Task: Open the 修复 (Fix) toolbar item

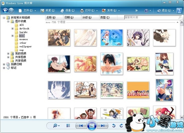Action: pyautogui.click(x=48, y=10)
